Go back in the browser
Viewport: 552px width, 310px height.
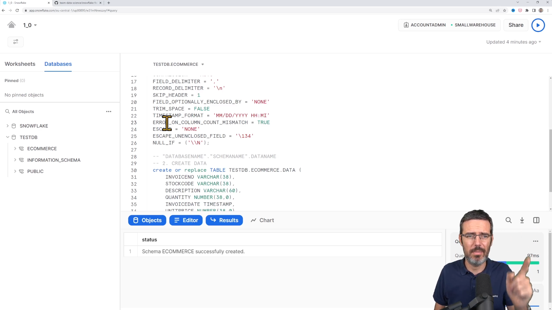tap(3, 10)
